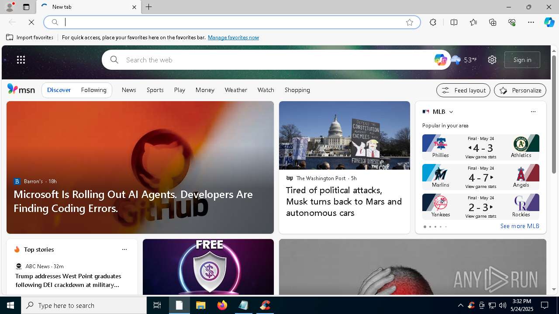Open the Play menu item
This screenshot has height=314, width=559.
(x=179, y=90)
